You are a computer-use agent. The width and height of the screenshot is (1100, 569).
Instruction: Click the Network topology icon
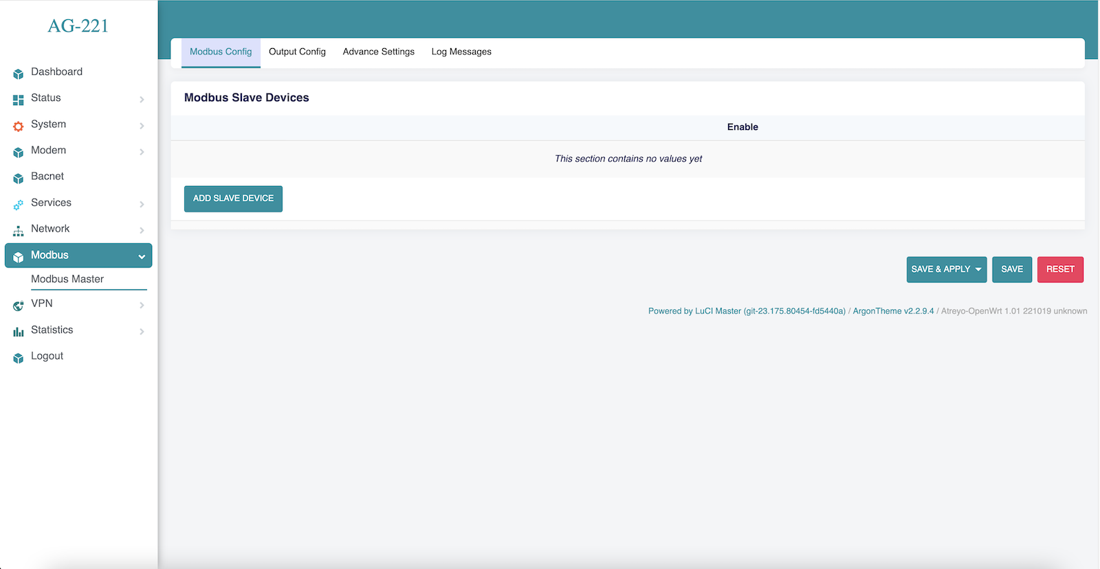pyautogui.click(x=19, y=231)
